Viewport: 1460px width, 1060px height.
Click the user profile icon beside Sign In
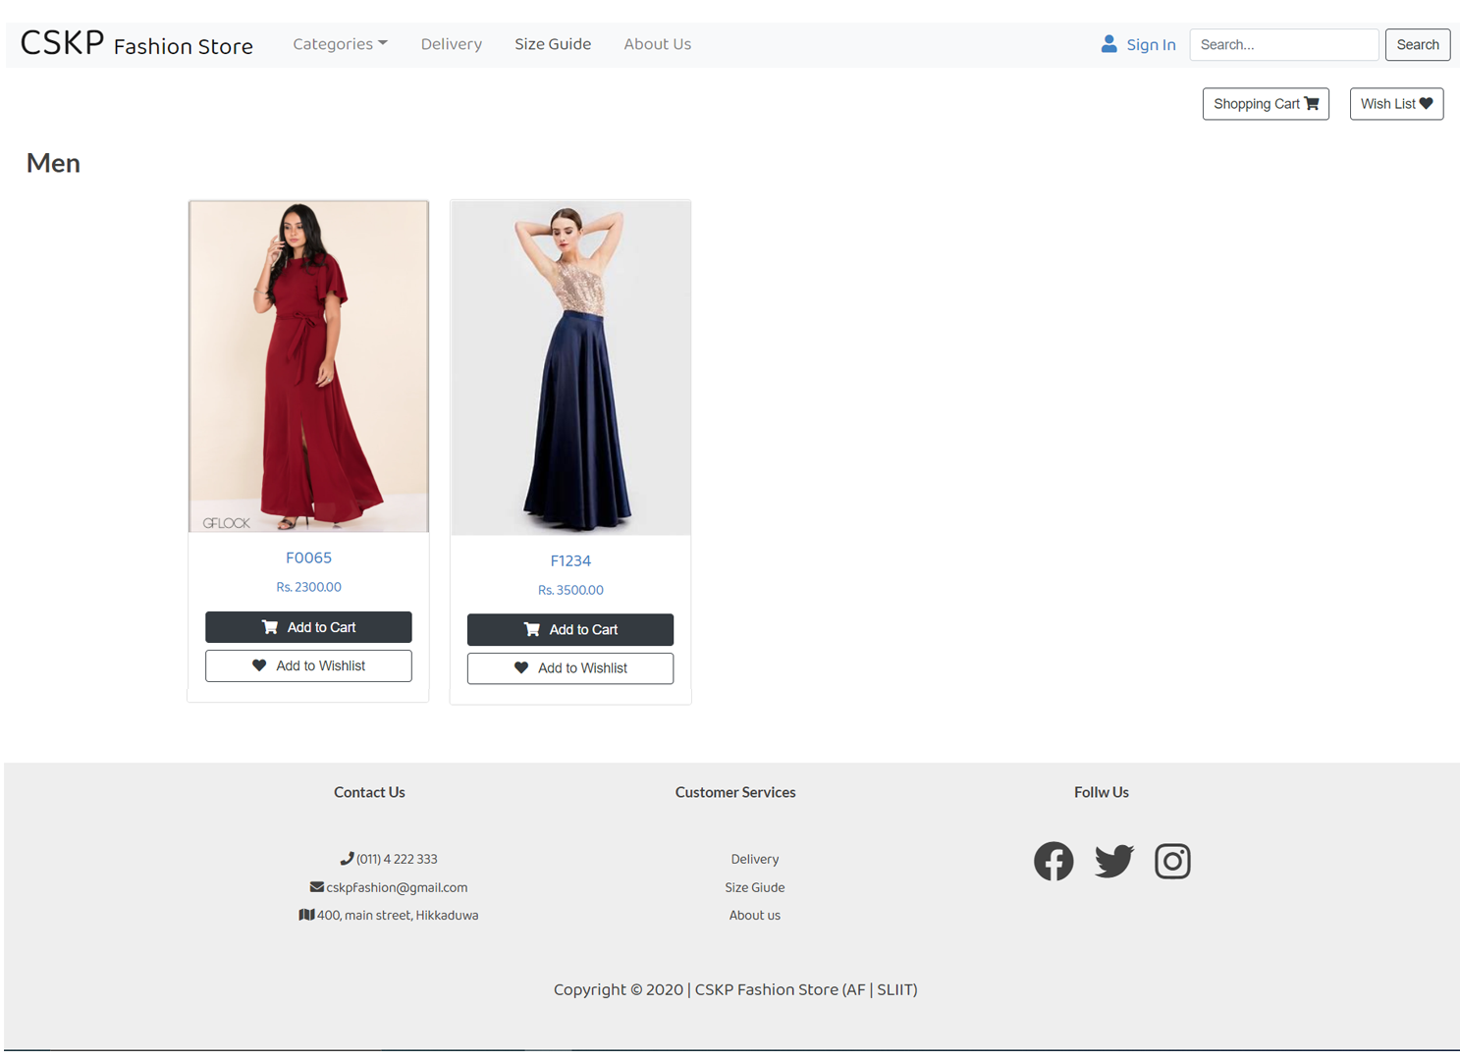click(x=1109, y=44)
